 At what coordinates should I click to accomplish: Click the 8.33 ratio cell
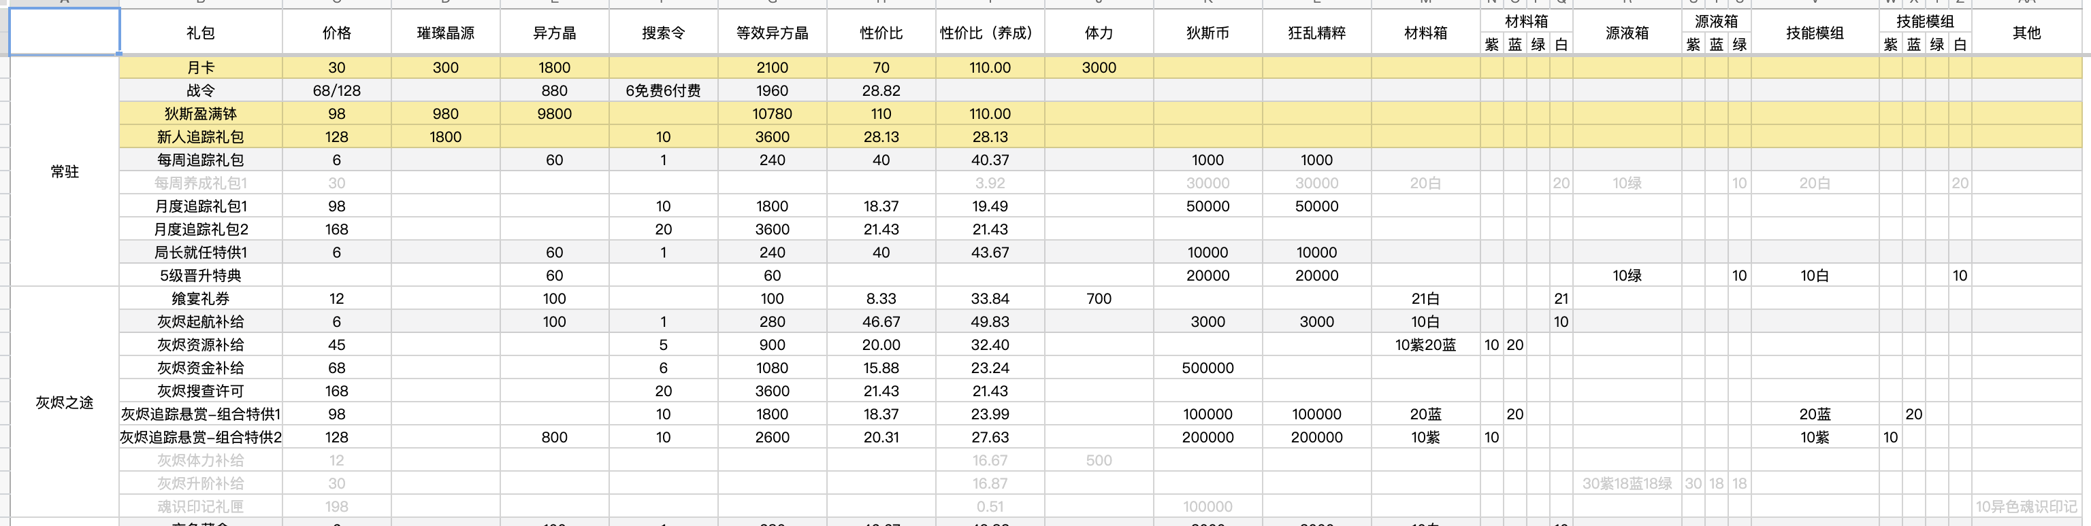(x=881, y=298)
